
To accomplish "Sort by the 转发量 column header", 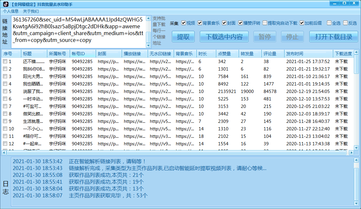I will 250,54.
